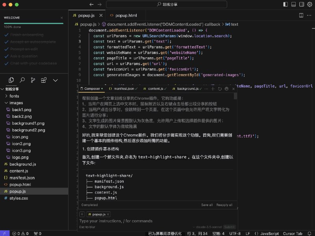Click the search box labeled 划线分享
Viewport: 315px width, 236px height.
point(167,4)
